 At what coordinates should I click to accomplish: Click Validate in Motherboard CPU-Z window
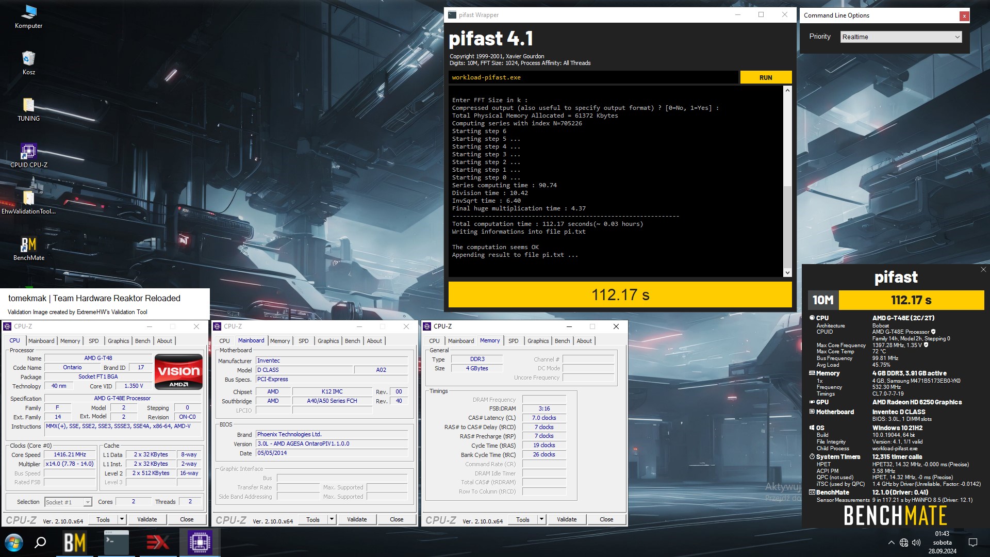tap(357, 519)
